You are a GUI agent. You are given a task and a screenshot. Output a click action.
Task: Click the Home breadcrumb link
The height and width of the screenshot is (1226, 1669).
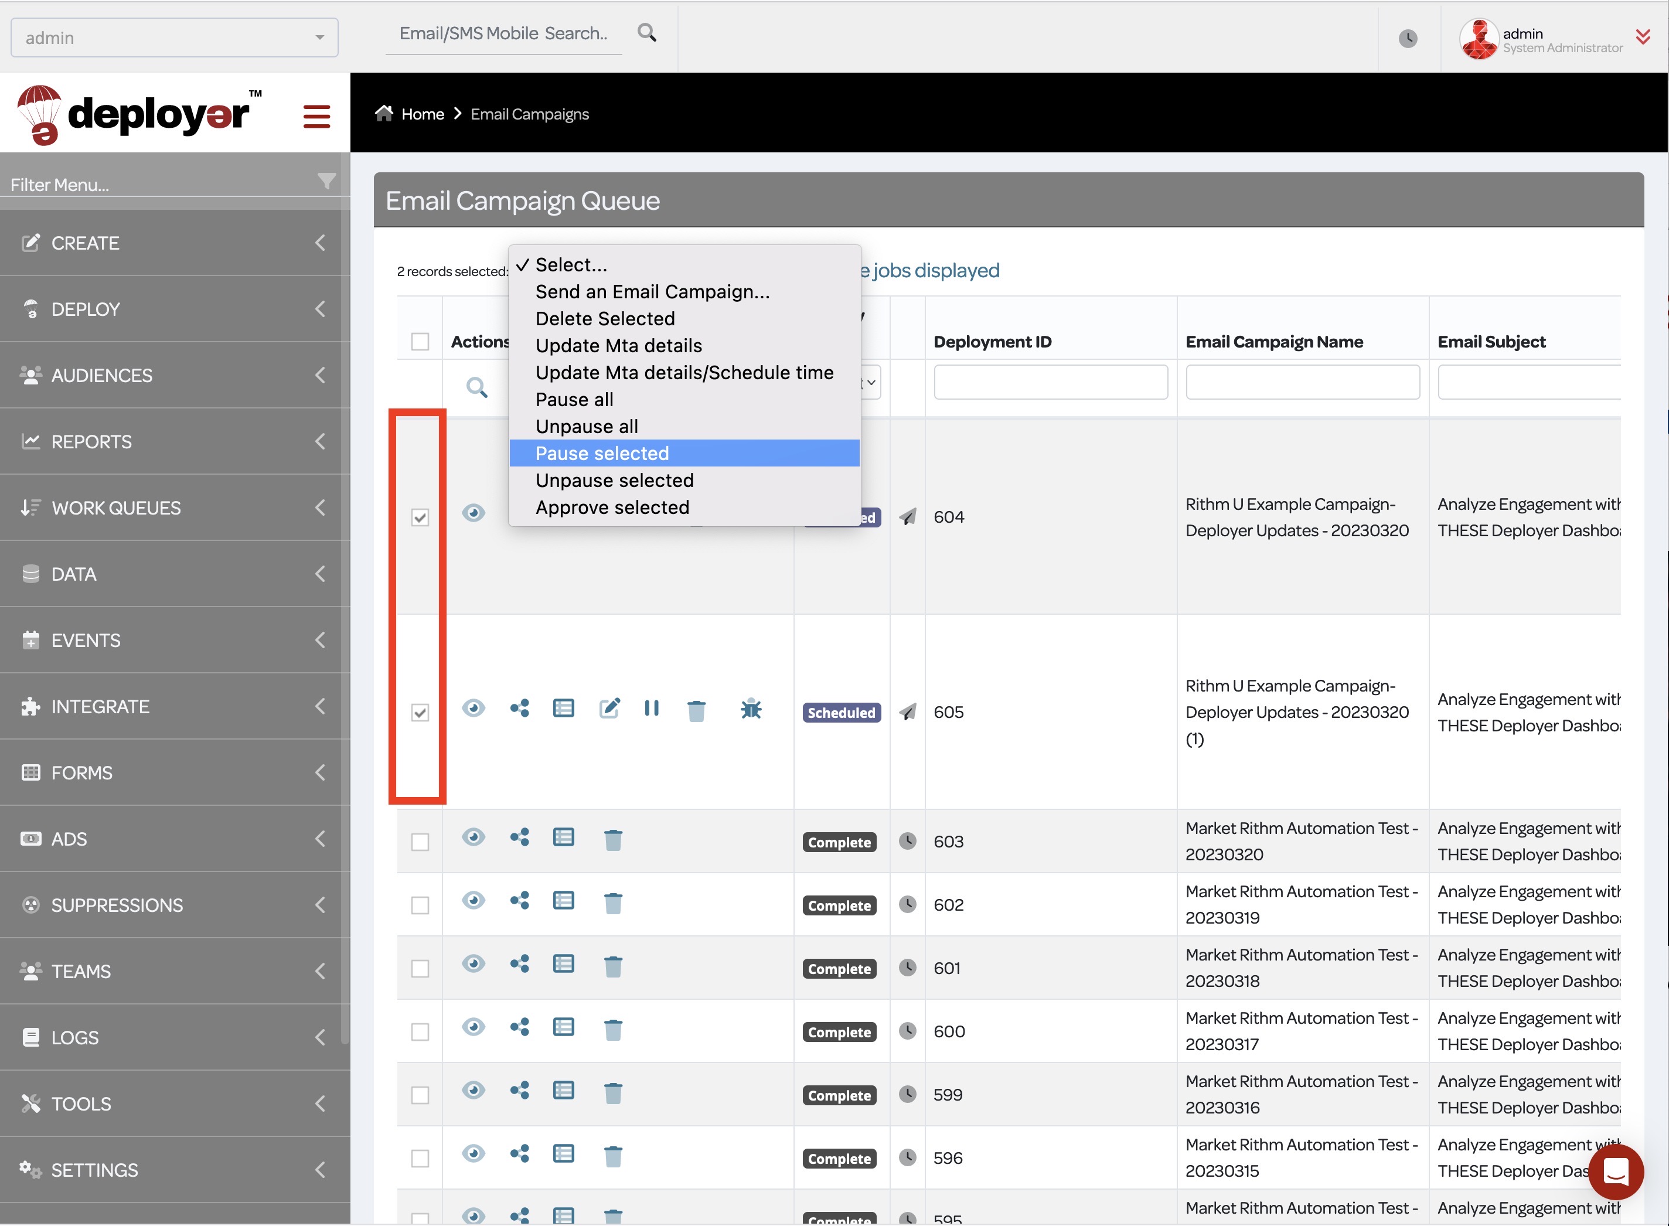[423, 114]
